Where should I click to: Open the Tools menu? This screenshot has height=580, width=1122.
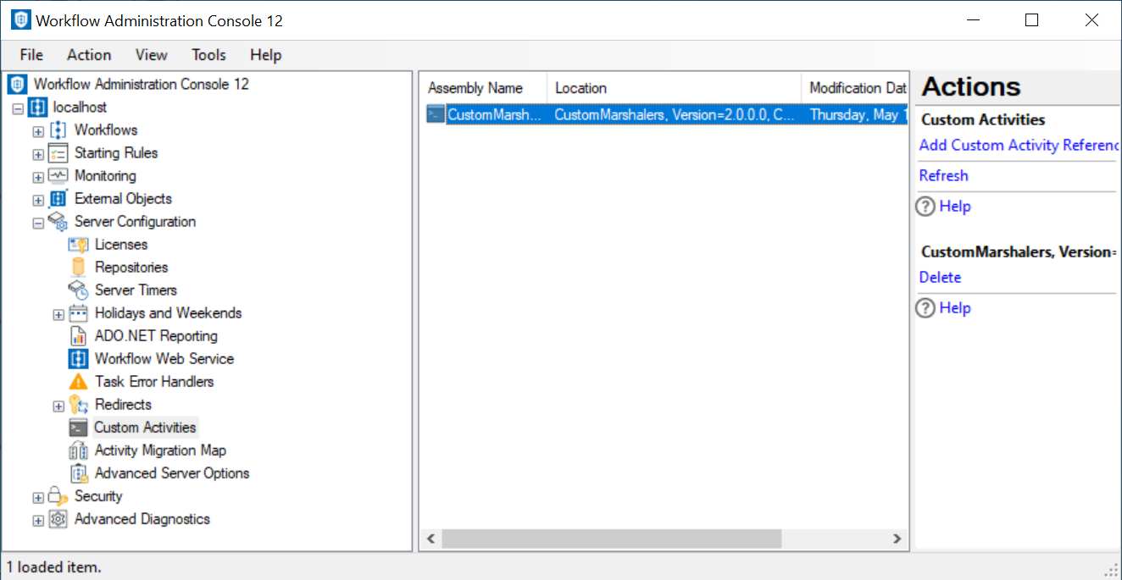click(x=208, y=55)
